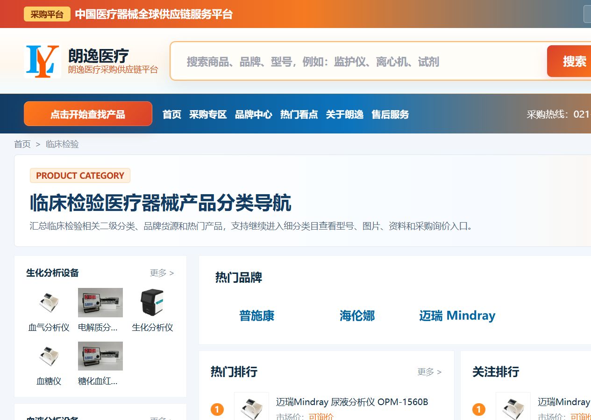Open 售后服务 menu item
This screenshot has height=420, width=591.
[x=390, y=114]
